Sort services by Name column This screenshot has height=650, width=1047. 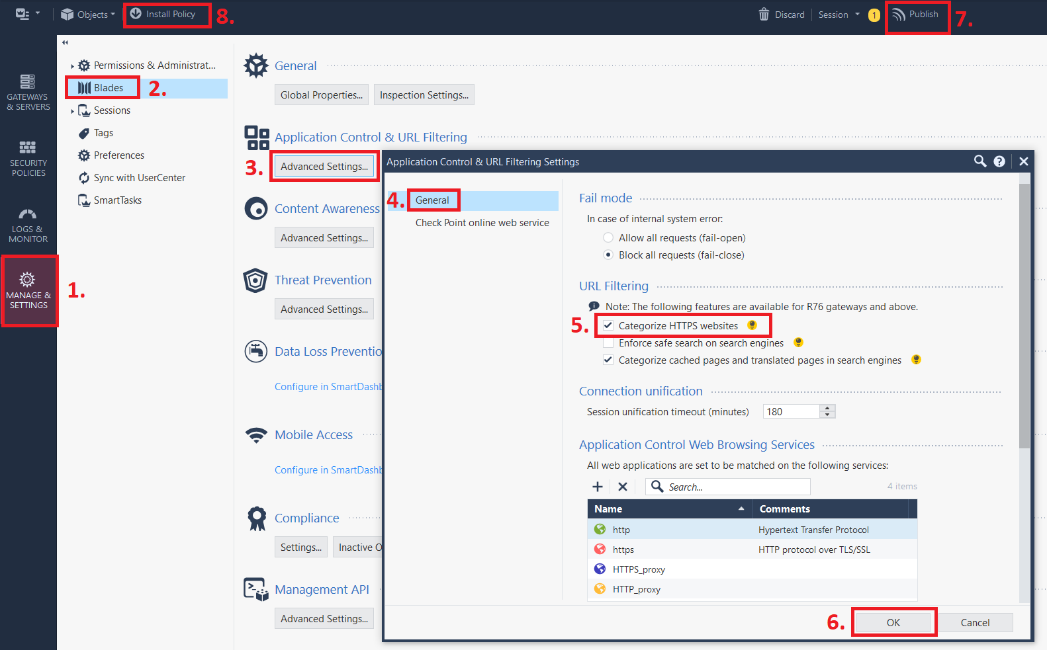669,508
